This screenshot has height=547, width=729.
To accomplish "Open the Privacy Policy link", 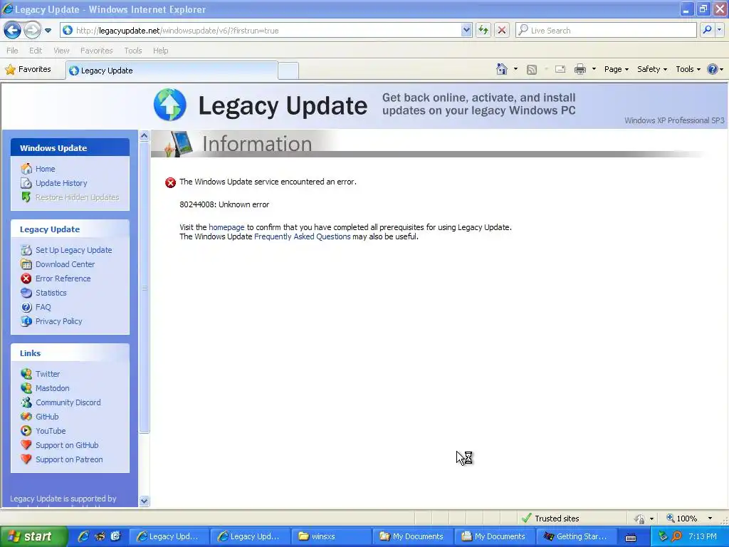I will point(58,321).
